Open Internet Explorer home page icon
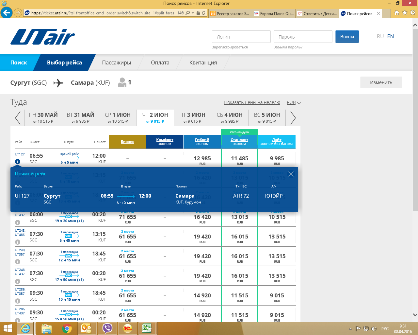 (396, 13)
